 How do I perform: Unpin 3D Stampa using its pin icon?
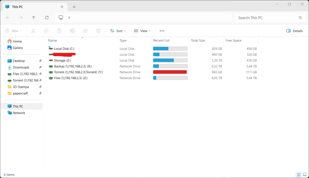(40, 87)
